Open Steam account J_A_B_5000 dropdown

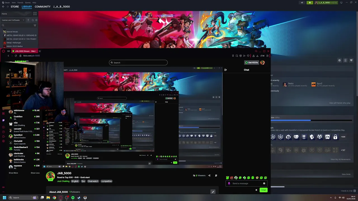(x=326, y=3)
